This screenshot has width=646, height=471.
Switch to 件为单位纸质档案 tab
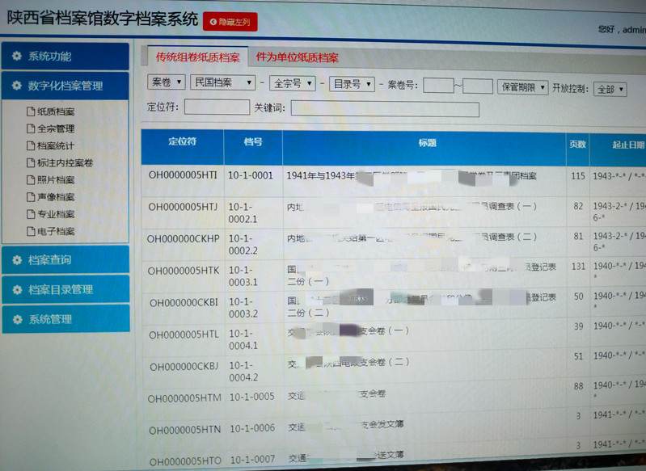(x=297, y=57)
